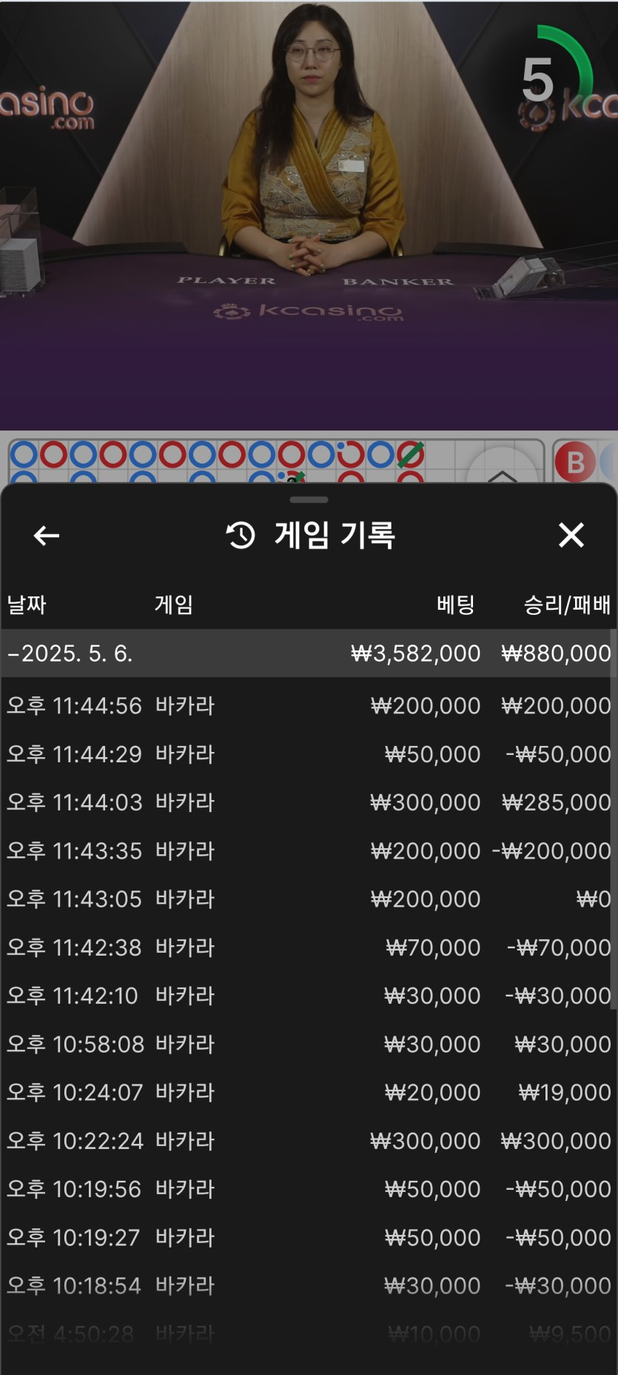Open the 오후 11:44:56 game record

[x=309, y=705]
